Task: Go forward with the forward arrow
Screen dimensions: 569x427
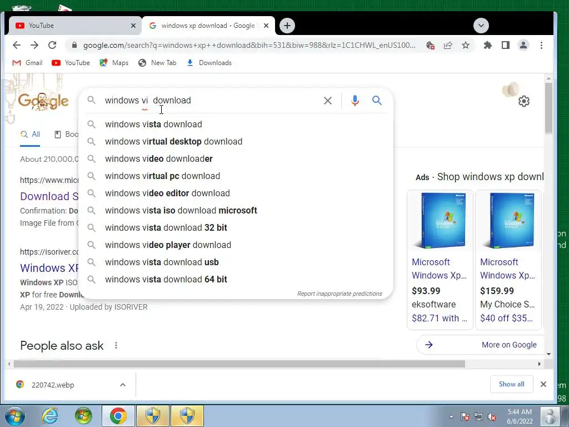Action: click(34, 45)
